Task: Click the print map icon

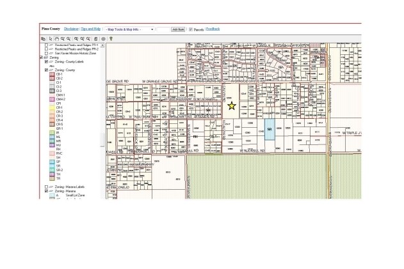Action: tap(96, 39)
